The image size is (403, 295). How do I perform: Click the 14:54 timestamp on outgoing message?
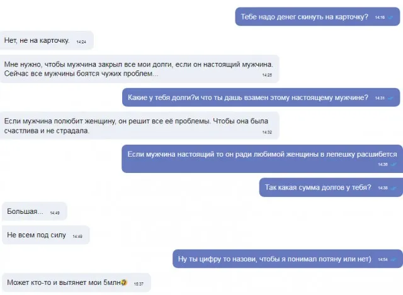click(x=383, y=260)
